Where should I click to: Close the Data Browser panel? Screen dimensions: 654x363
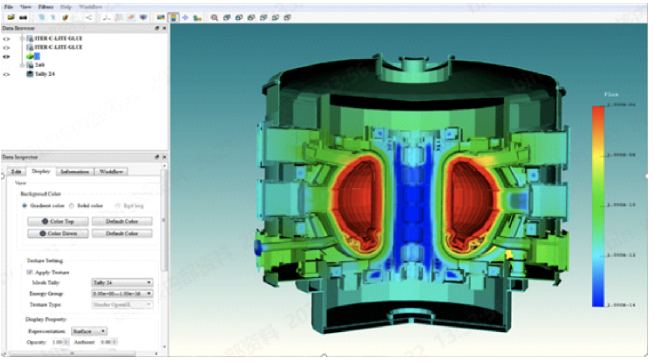164,28
